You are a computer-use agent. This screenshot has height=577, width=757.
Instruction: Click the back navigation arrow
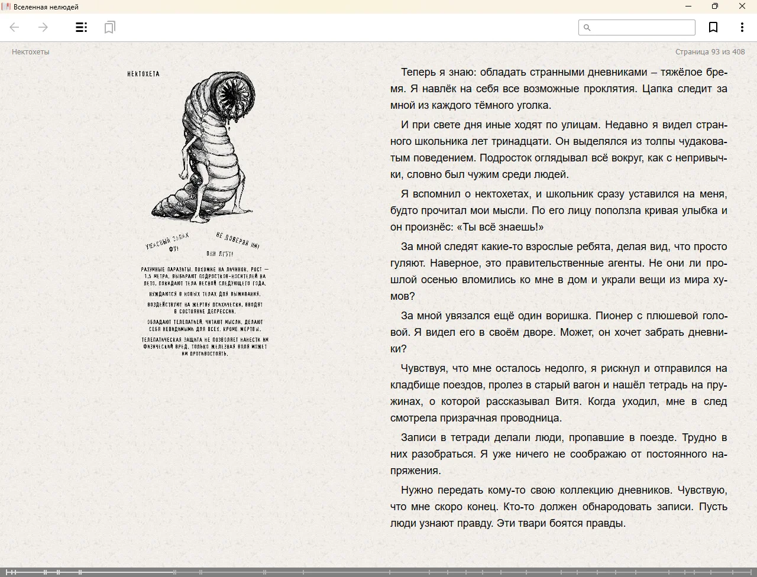pyautogui.click(x=15, y=27)
